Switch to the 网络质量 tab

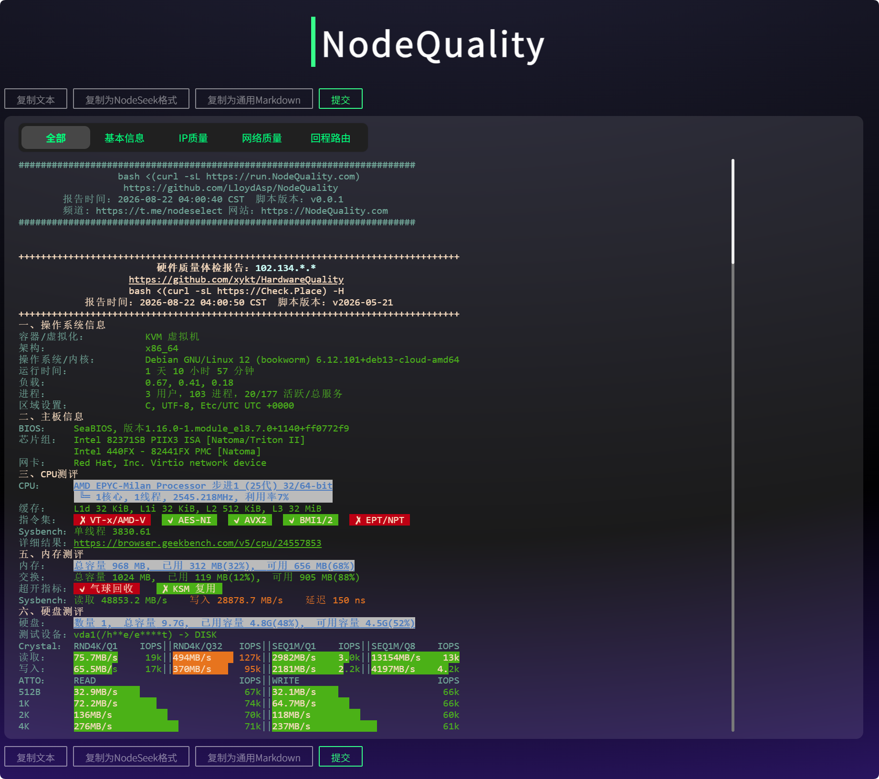pyautogui.click(x=262, y=138)
